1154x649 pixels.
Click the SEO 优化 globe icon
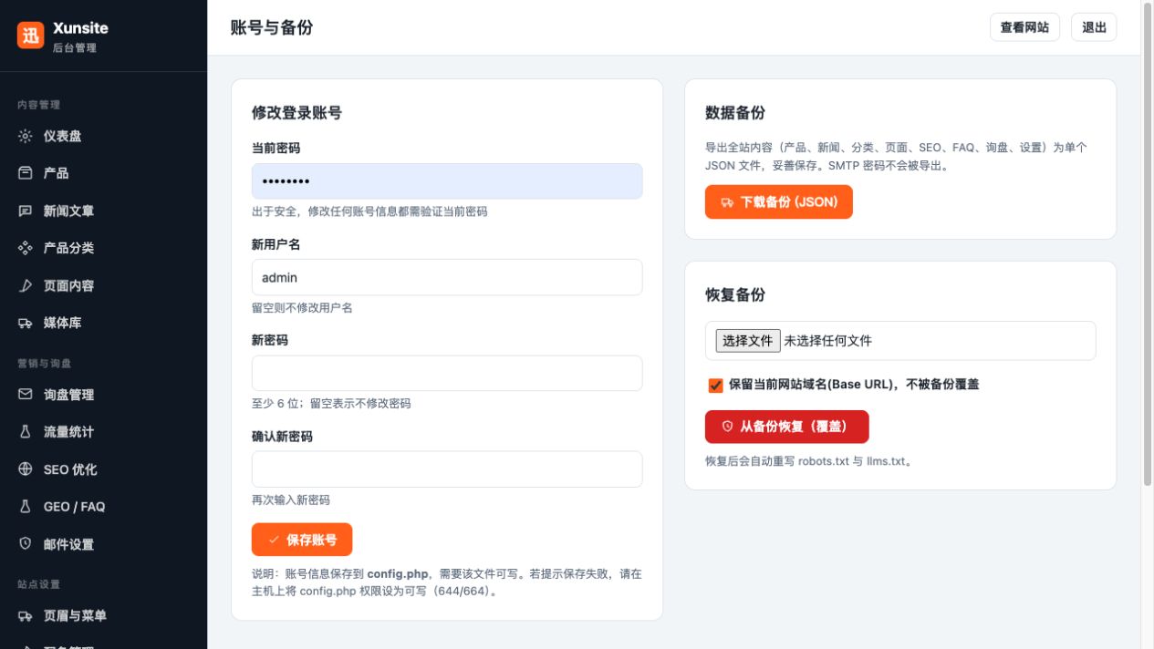[26, 469]
